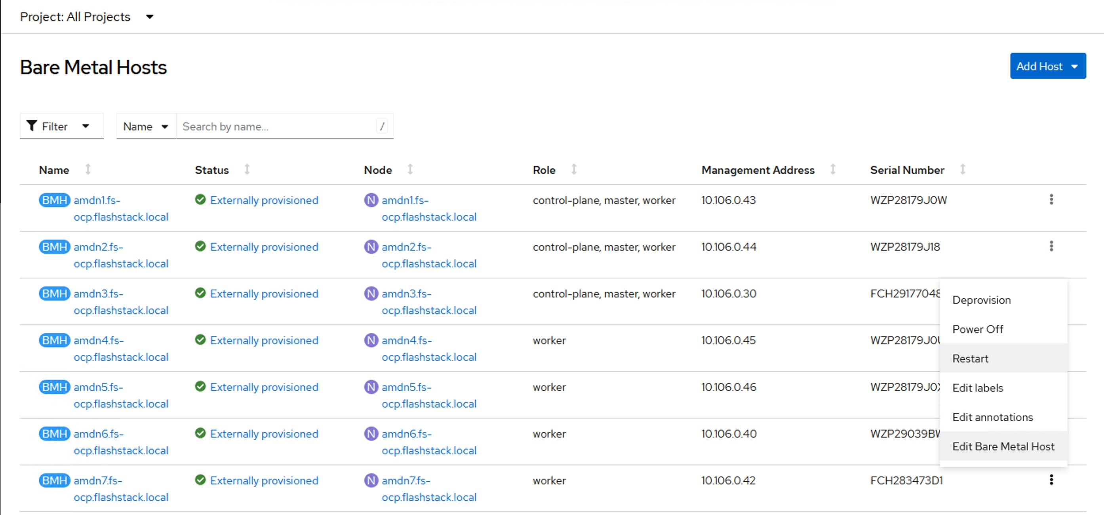
Task: Sort by Serial Number sort icon
Action: coord(963,170)
